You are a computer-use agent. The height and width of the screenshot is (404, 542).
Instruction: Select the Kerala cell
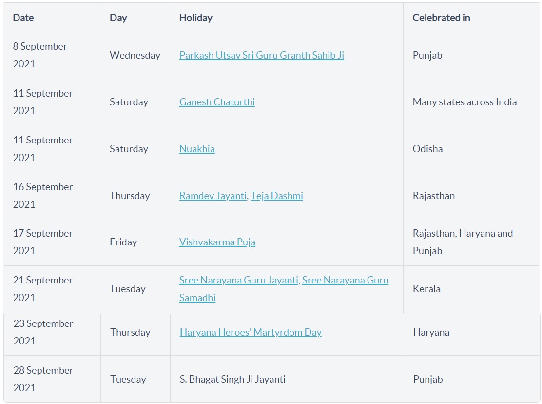coord(426,289)
